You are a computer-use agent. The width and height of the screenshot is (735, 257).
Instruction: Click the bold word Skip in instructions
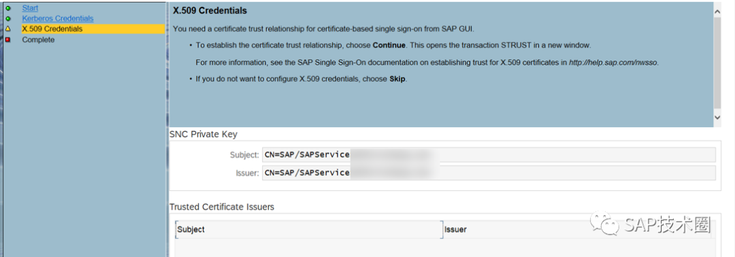point(397,79)
